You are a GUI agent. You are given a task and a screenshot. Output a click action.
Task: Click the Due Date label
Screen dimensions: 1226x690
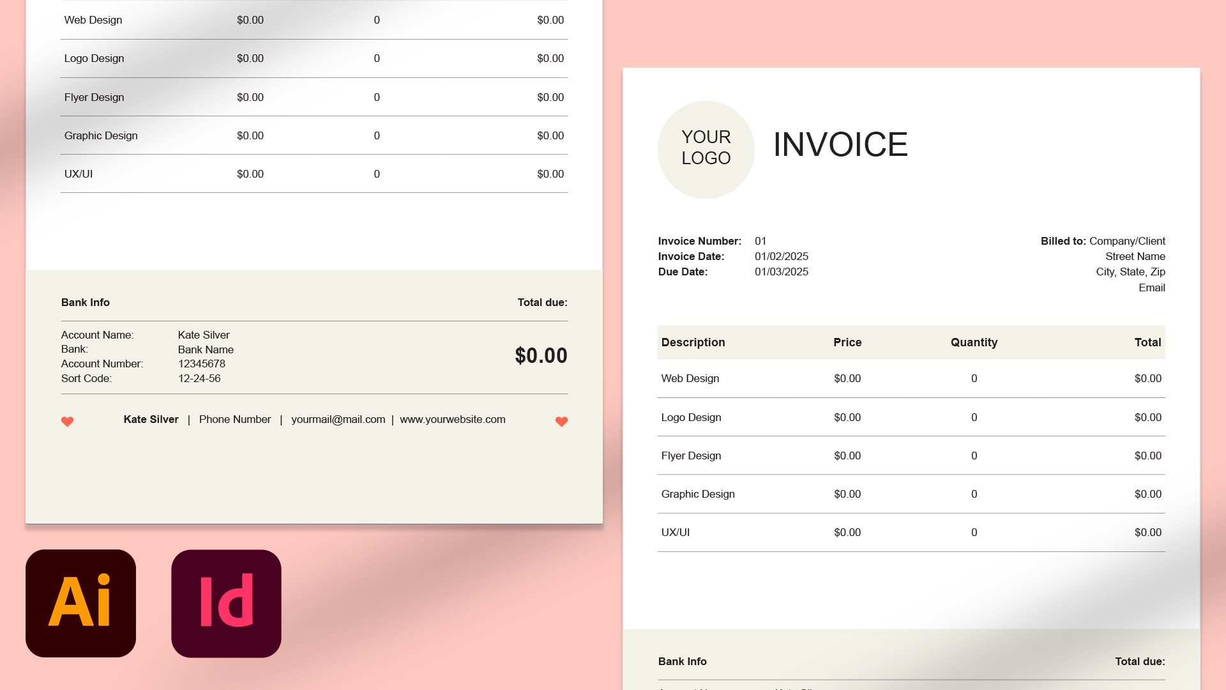[x=683, y=272]
